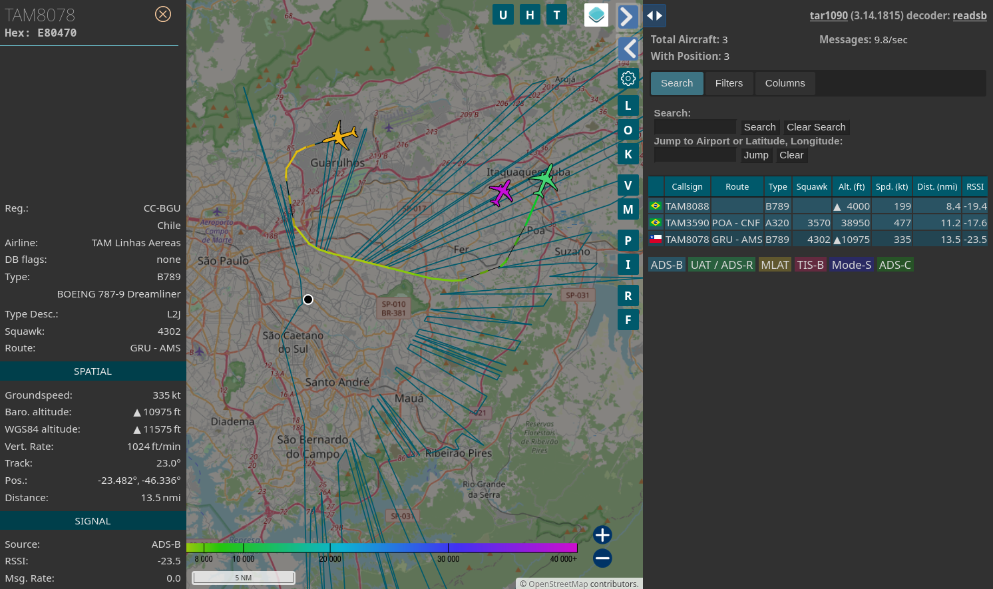Close the TAM8078 aircraft info panel
The height and width of the screenshot is (589, 993).
coord(163,14)
